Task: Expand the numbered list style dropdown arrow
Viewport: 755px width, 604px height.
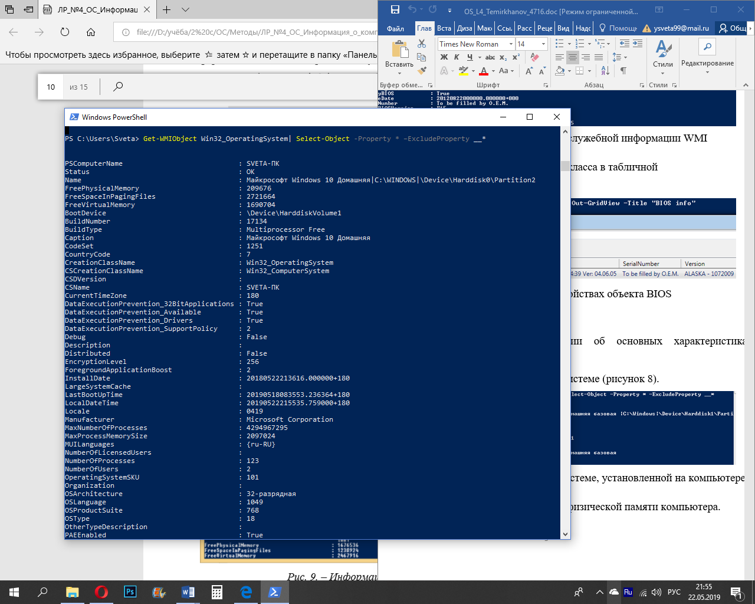Action: tap(589, 44)
